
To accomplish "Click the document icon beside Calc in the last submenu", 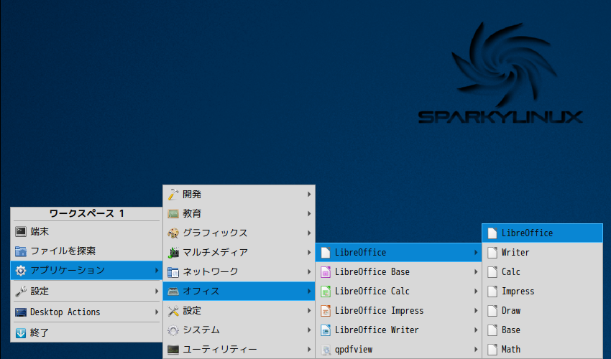I will (492, 272).
